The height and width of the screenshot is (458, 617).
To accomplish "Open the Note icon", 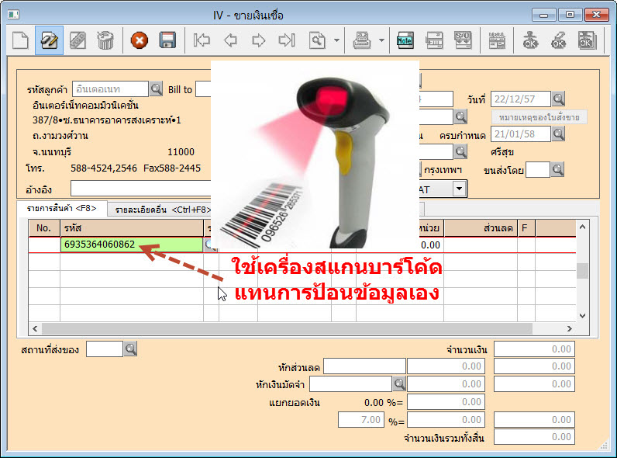I will coord(405,40).
